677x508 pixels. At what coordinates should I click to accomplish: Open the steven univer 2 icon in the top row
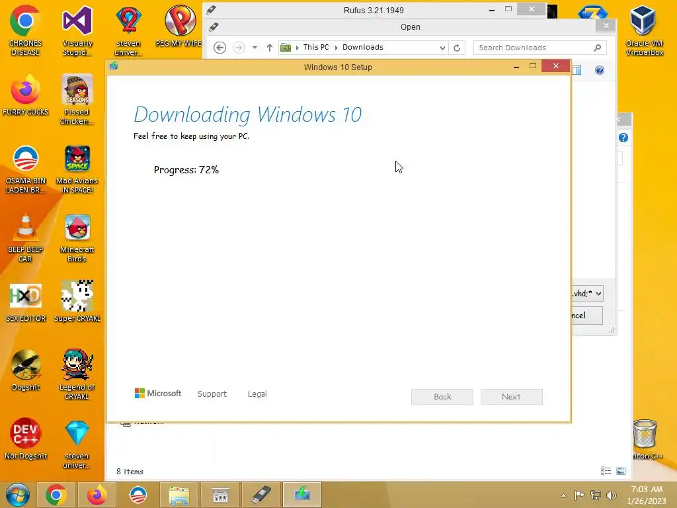(128, 30)
